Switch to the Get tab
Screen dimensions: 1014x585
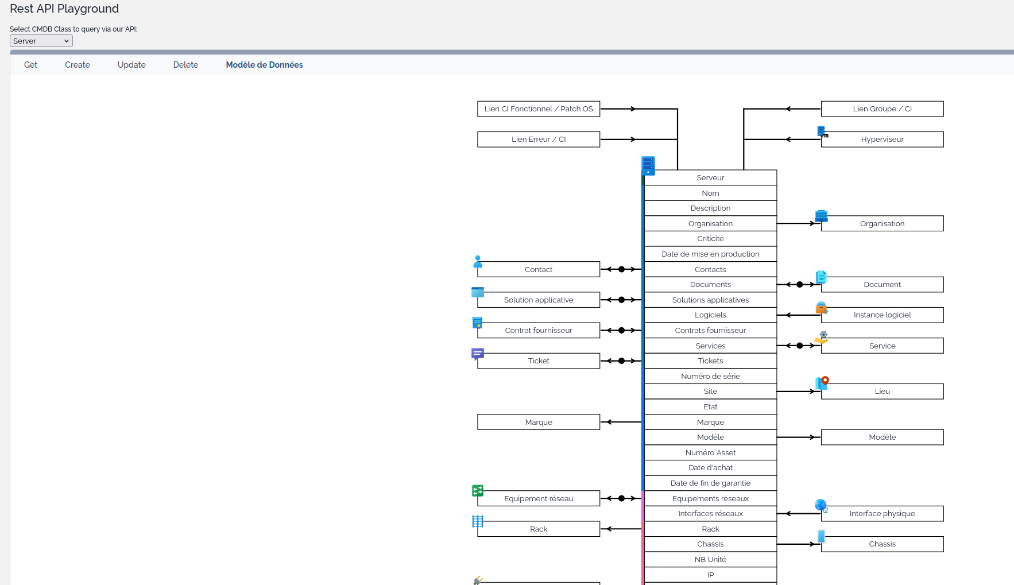click(x=30, y=65)
